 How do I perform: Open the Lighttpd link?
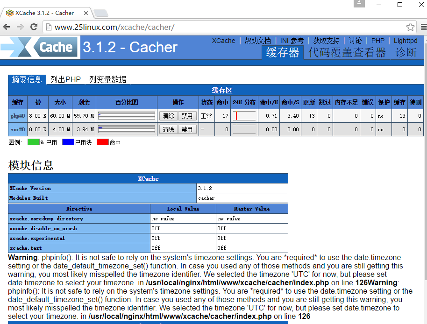[x=406, y=41]
